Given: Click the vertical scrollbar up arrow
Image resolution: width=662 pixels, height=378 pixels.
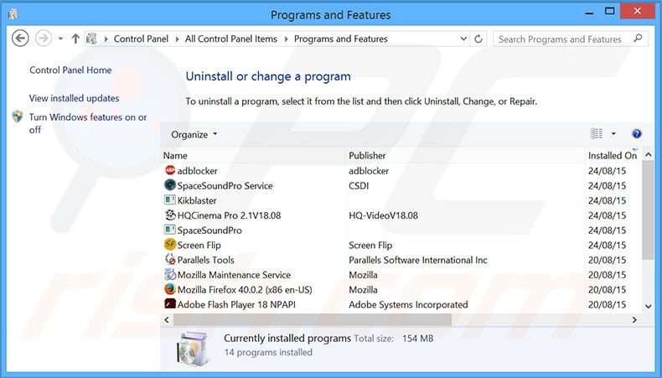Looking at the screenshot, I should click(648, 155).
